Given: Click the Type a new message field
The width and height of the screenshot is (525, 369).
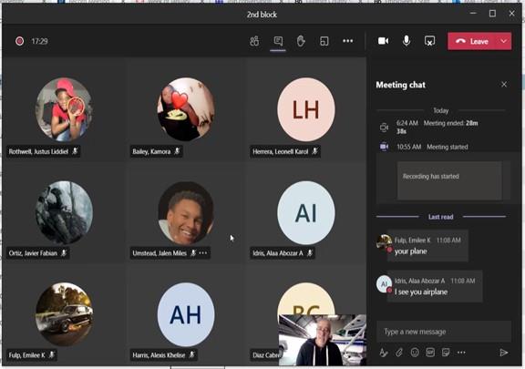Looking at the screenshot, I should (x=444, y=332).
